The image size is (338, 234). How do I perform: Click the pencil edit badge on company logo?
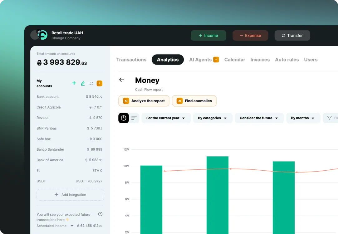tap(39, 32)
